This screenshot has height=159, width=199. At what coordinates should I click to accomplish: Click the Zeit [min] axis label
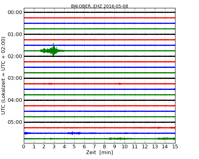99,152
